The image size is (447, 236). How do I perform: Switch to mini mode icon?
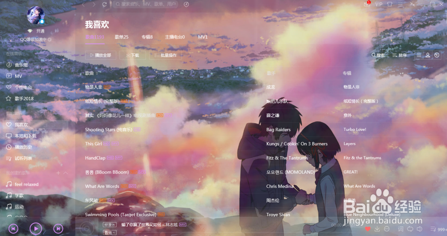[412, 4]
